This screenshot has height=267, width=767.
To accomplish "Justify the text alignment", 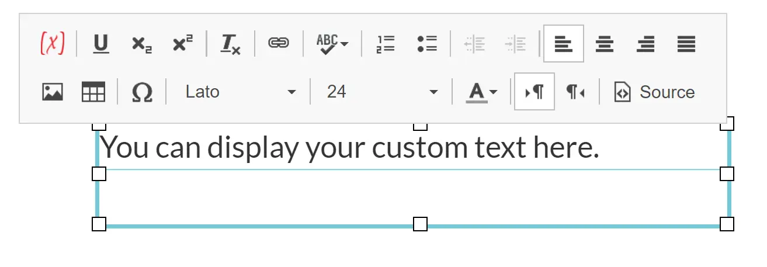I will pyautogui.click(x=686, y=44).
